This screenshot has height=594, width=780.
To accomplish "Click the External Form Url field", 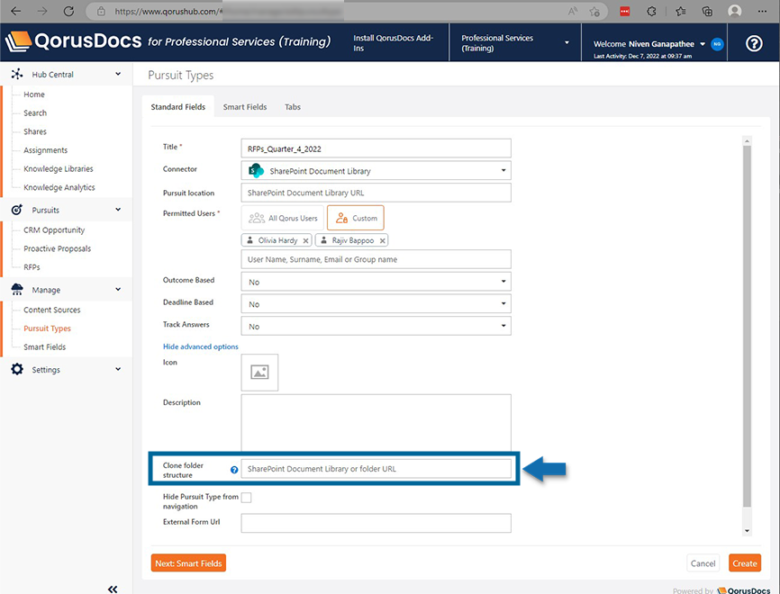I will click(376, 524).
